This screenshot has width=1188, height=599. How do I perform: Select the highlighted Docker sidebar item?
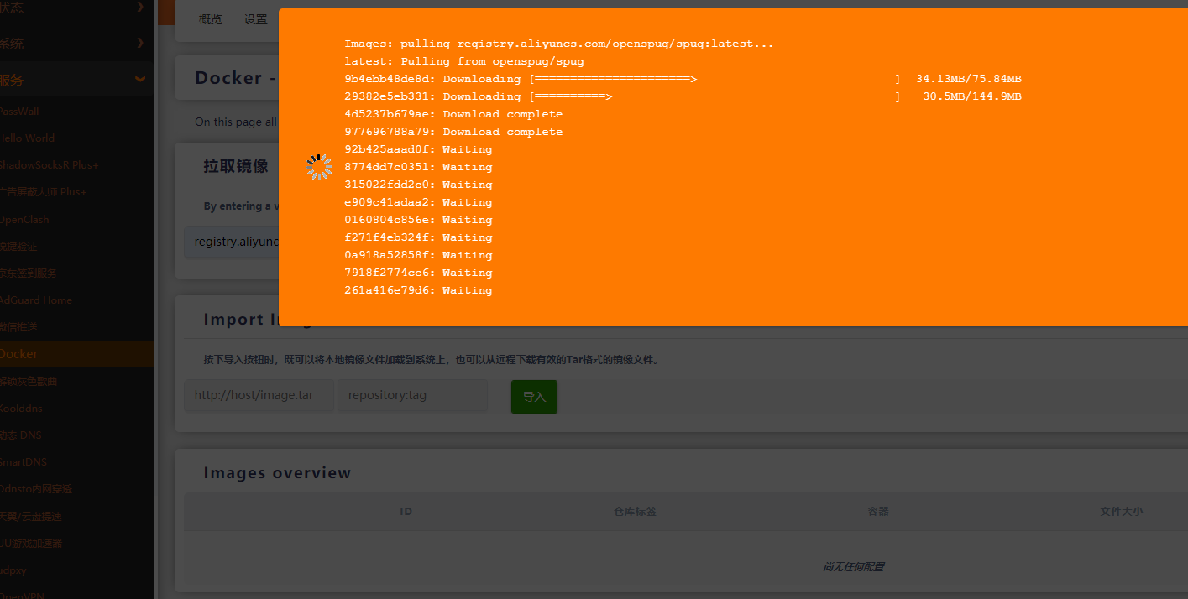coord(19,354)
